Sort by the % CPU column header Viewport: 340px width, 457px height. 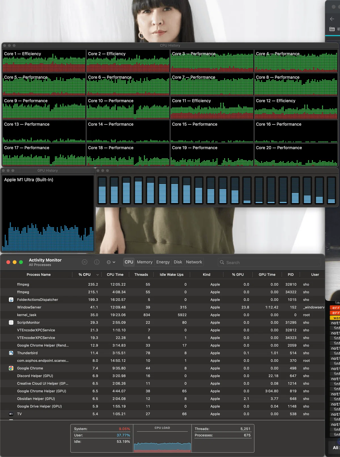(84, 275)
